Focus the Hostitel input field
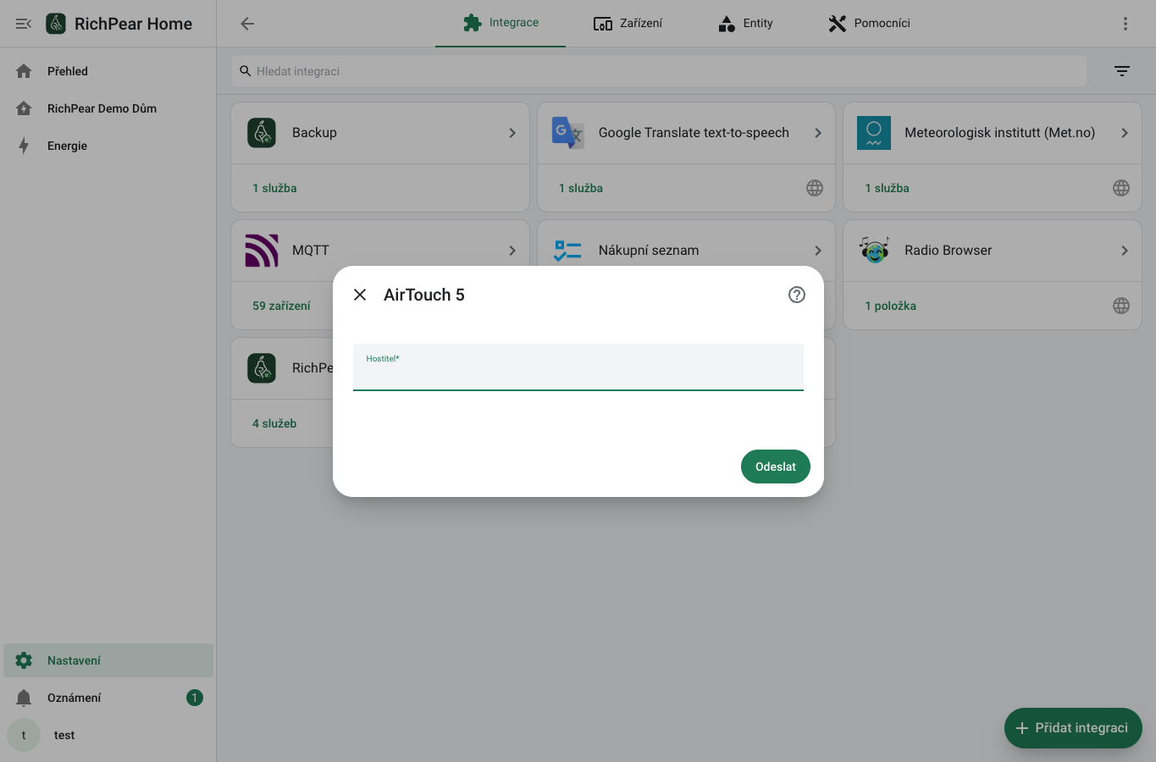1156x762 pixels. 578,367
